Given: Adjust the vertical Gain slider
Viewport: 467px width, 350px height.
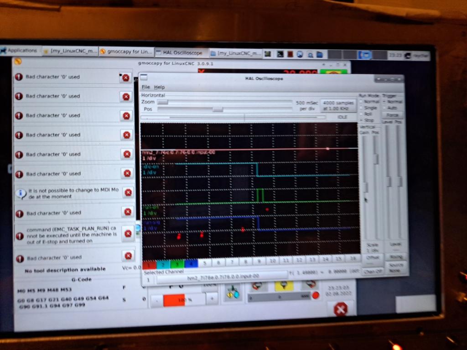Looking at the screenshot, I should coord(365,187).
